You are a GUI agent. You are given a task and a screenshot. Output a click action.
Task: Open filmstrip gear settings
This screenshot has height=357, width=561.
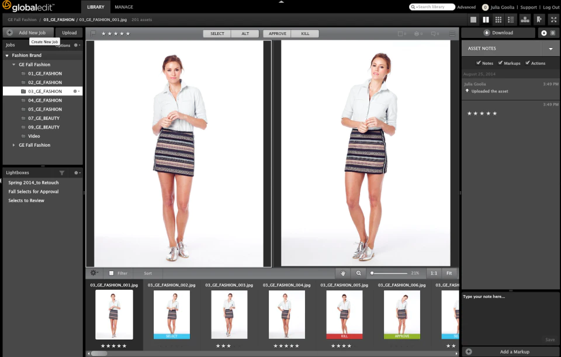[94, 273]
